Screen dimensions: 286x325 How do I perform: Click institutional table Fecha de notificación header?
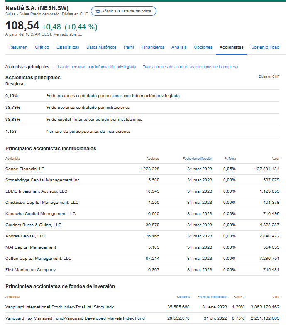pos(197,159)
